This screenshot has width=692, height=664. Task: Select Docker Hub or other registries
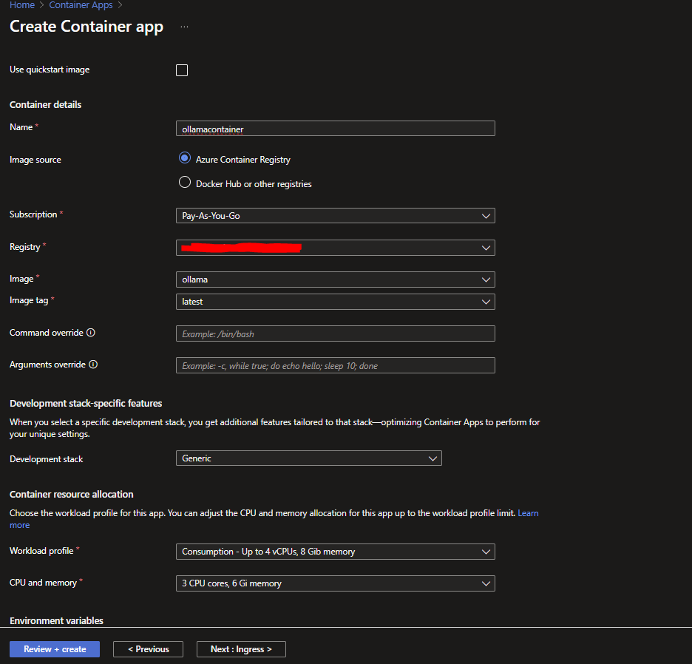[x=185, y=183]
